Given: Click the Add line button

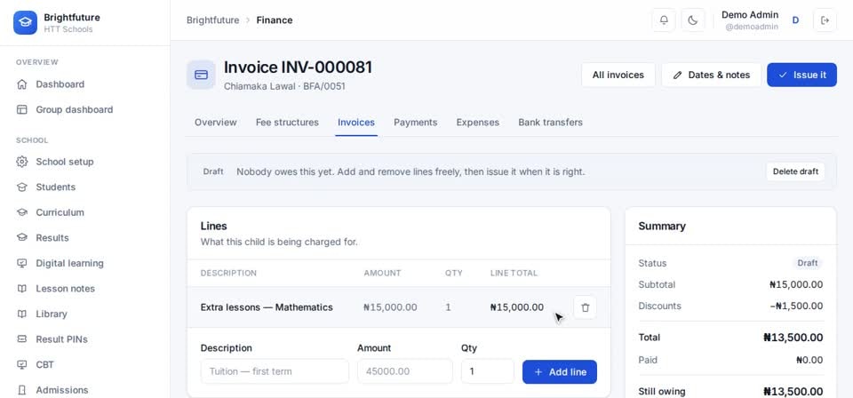Looking at the screenshot, I should [x=560, y=372].
